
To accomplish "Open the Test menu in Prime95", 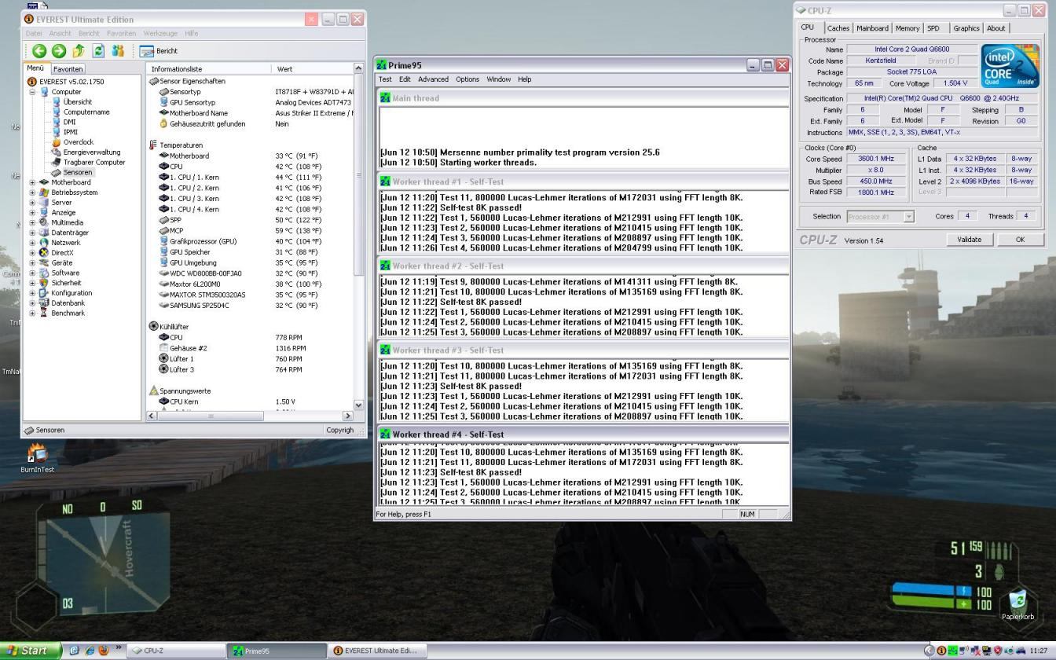I will [x=385, y=79].
